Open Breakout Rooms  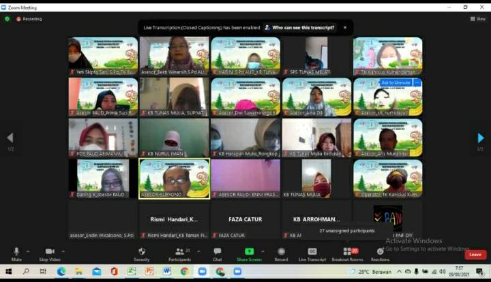pos(347,253)
